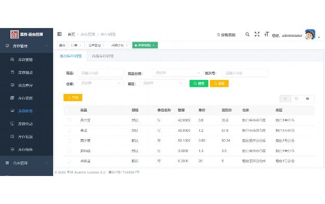Click the orange 导出 export button
The width and height of the screenshot is (325, 204).
tap(73, 98)
